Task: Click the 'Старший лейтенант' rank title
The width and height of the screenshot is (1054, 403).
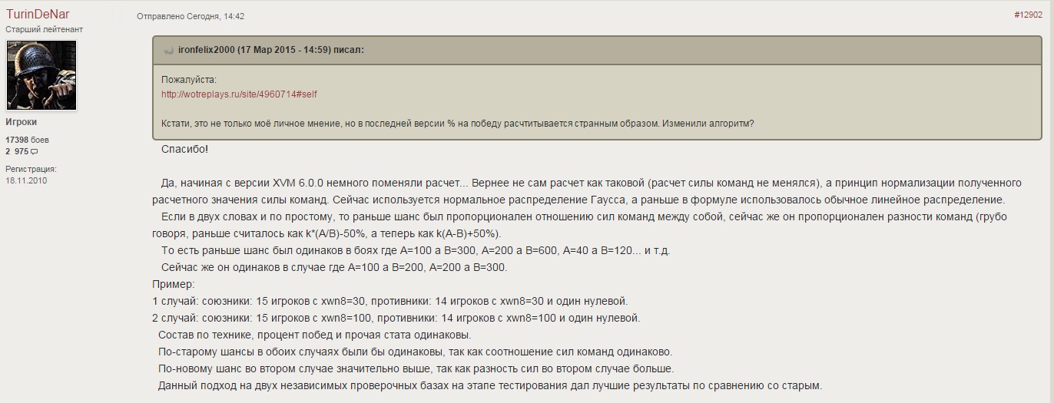Action: (45, 29)
